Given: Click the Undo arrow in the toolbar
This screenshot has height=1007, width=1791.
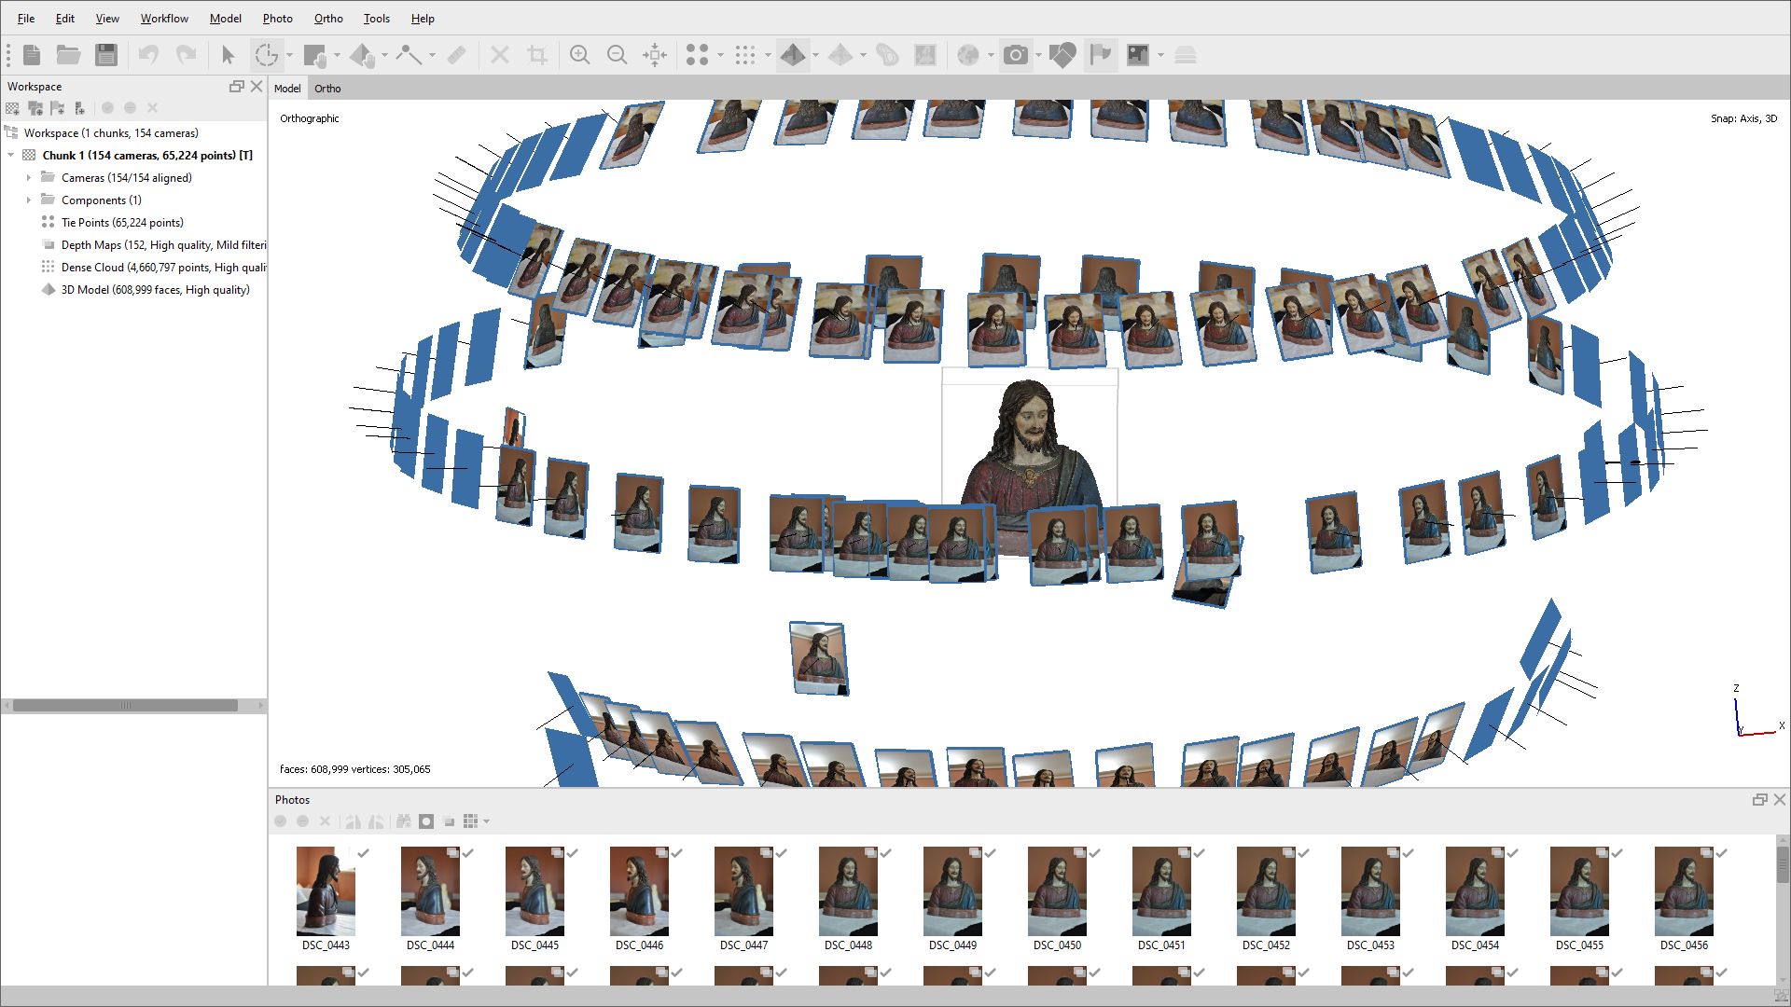Looking at the screenshot, I should 148,55.
